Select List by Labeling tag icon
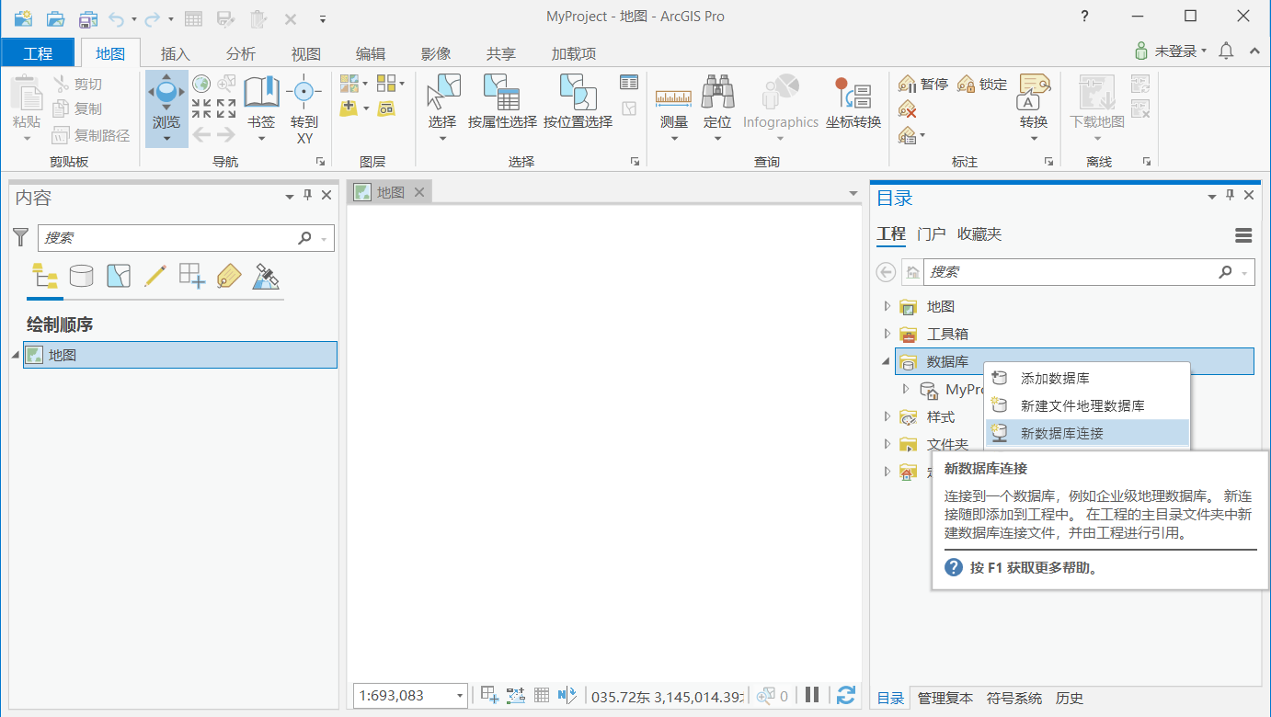The width and height of the screenshot is (1271, 717). (229, 275)
